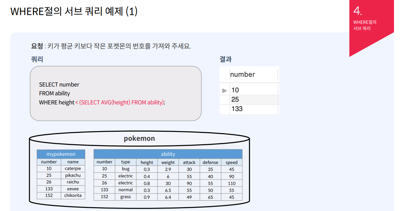Click the 'number' column header in ability table
Image resolution: width=404 pixels, height=211 pixels.
(104, 162)
